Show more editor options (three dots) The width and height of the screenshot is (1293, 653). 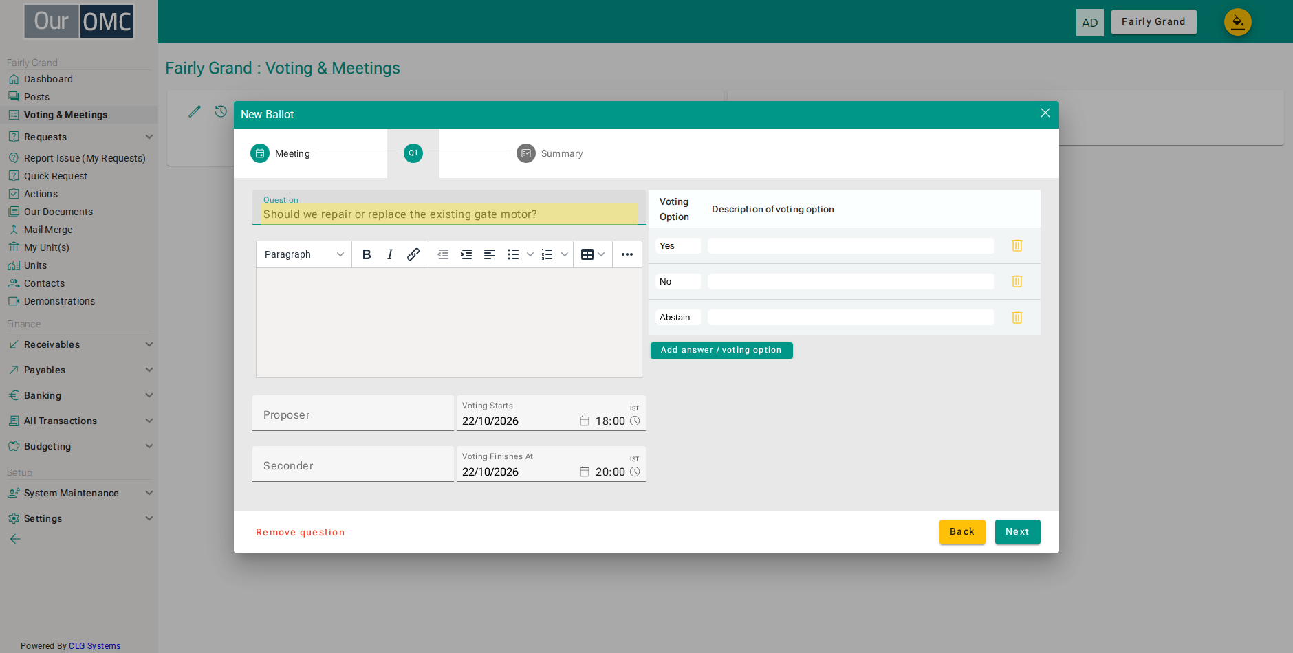627,254
